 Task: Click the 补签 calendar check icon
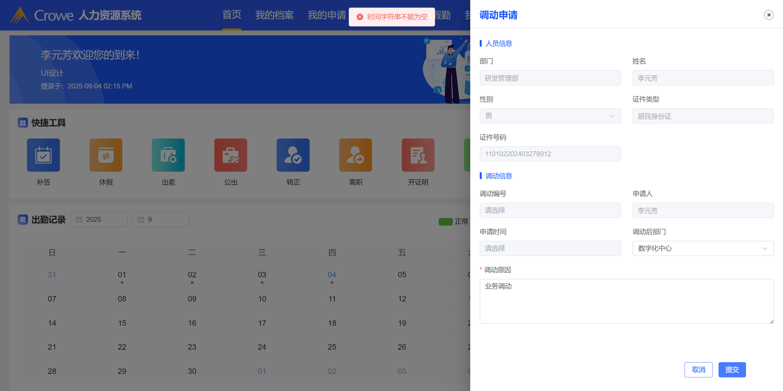coord(43,155)
